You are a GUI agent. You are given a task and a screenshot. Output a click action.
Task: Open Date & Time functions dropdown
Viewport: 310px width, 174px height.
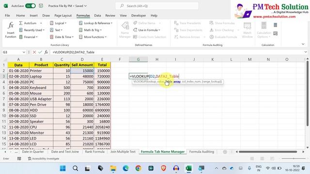[x=62, y=37]
